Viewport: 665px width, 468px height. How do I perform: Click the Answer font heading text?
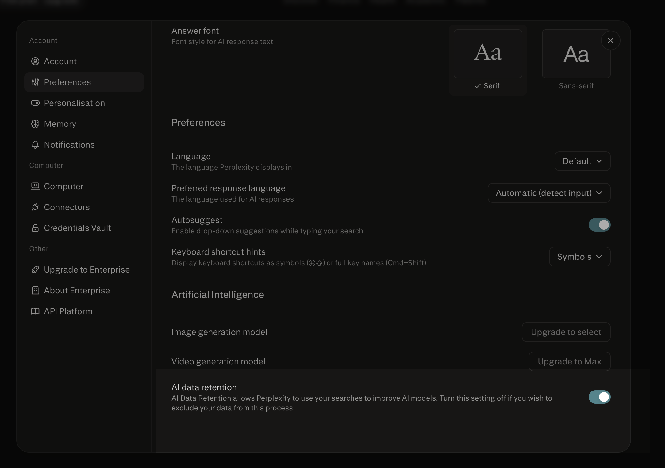[195, 31]
